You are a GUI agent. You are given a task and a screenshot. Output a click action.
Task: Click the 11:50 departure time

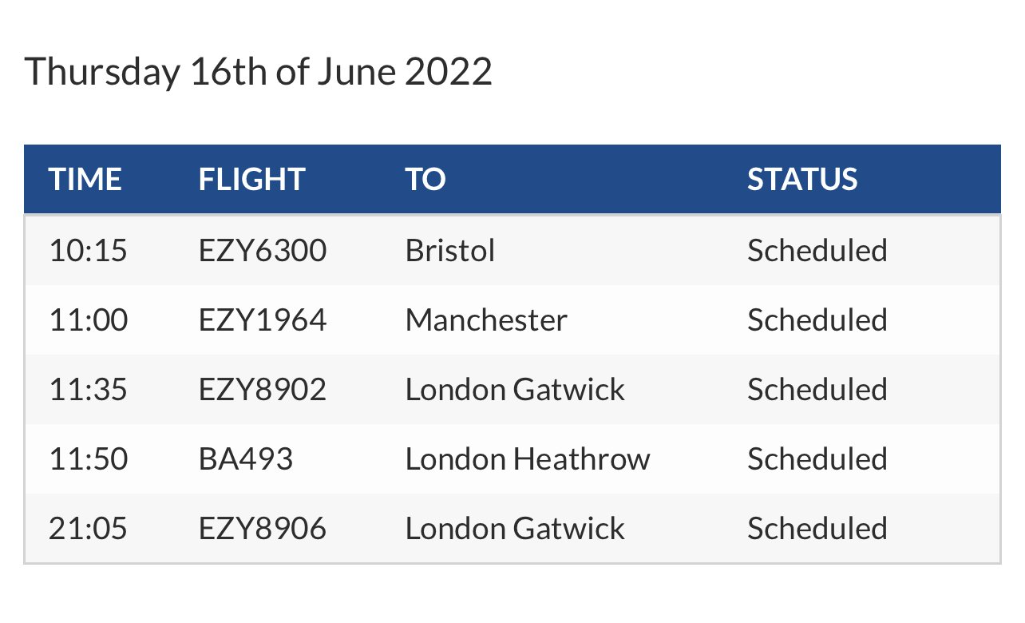pos(88,459)
